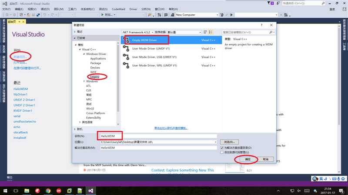The width and height of the screenshot is (348, 195).
Task: Click the Save All toolbar icon
Action: [38, 15]
